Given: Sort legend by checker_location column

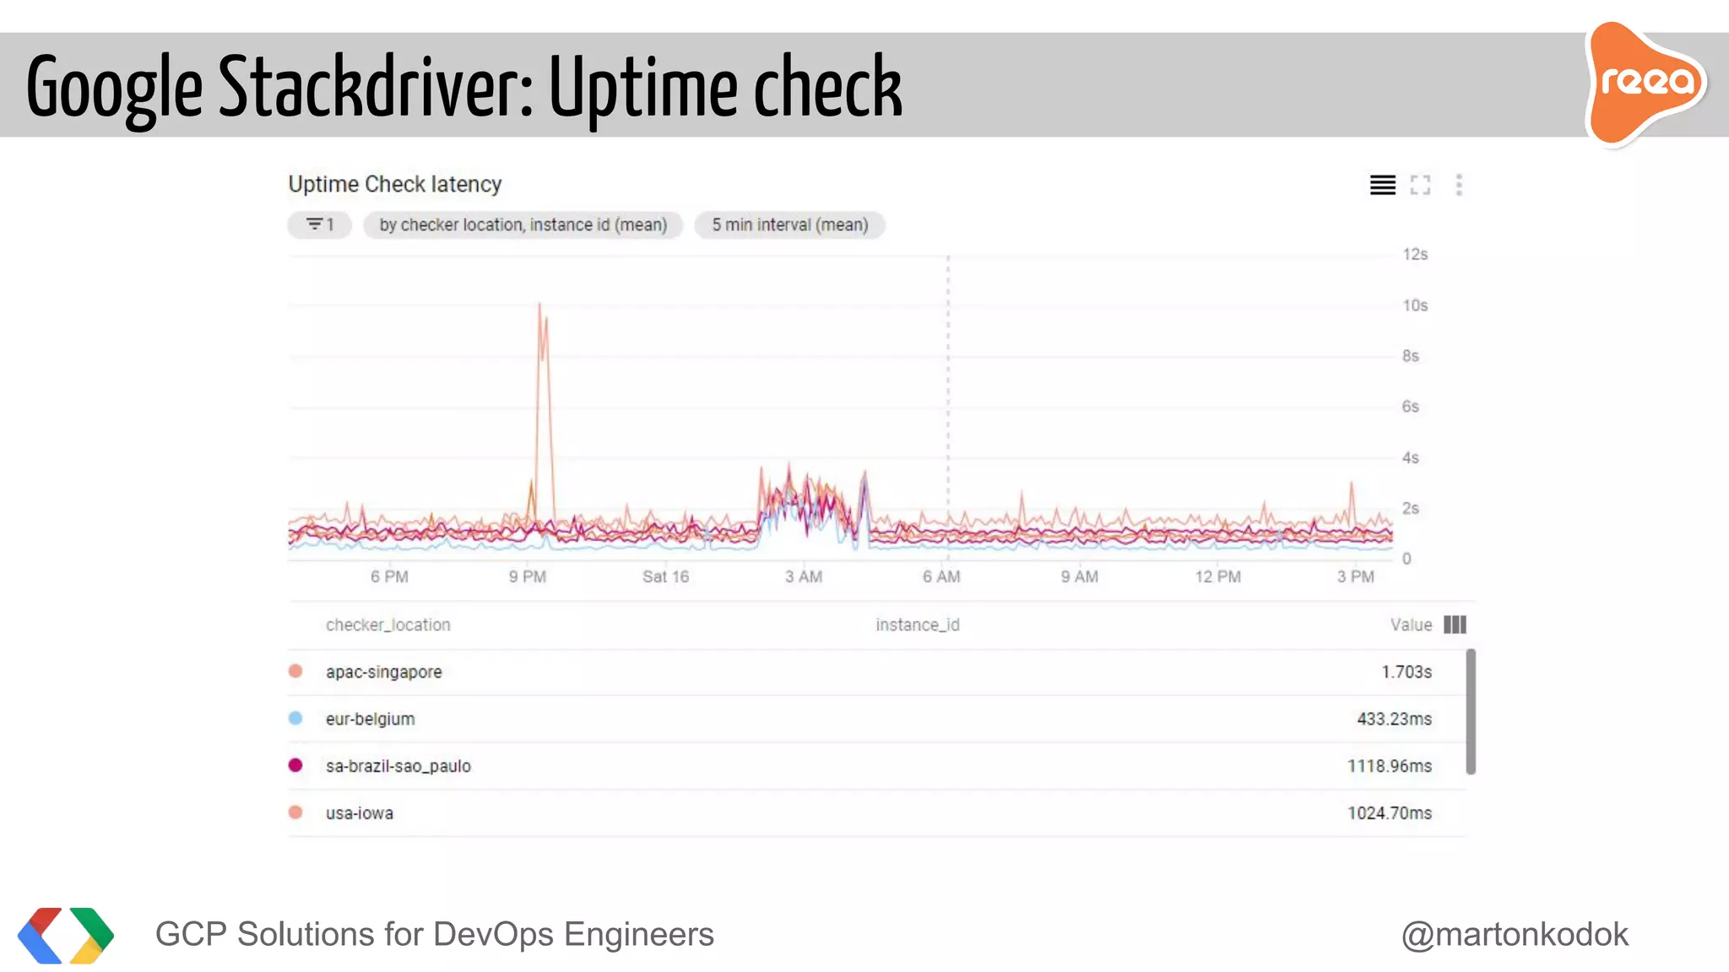Looking at the screenshot, I should click(388, 624).
